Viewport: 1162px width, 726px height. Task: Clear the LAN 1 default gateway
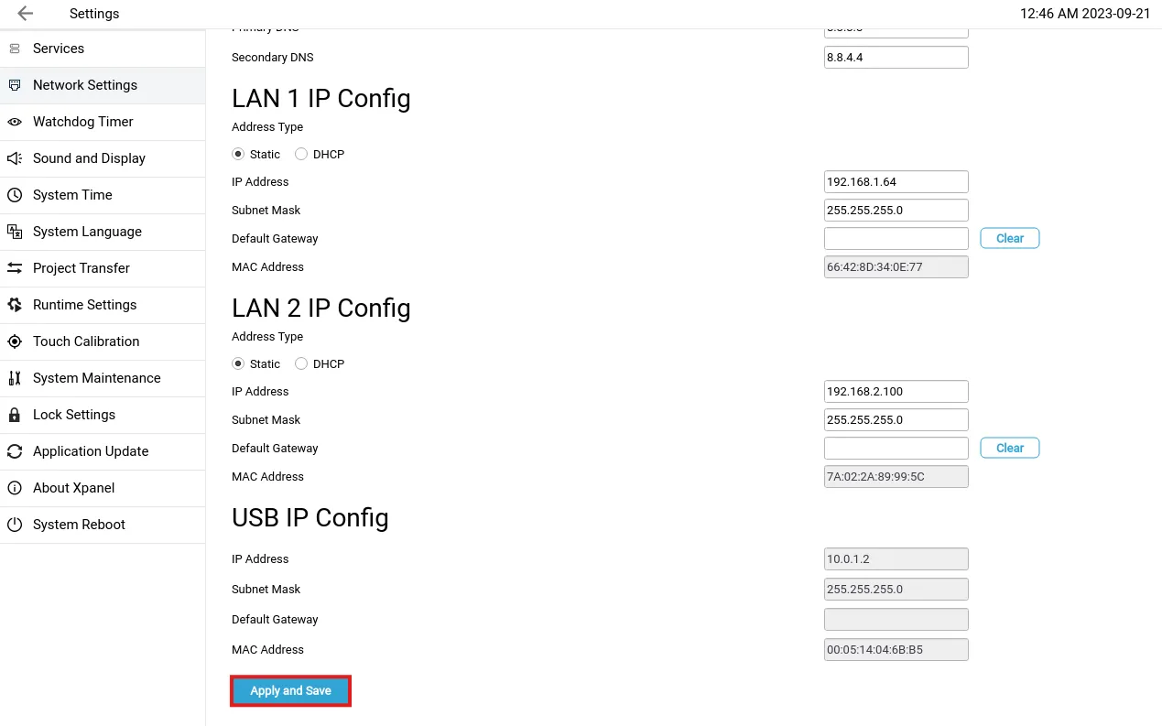(1009, 238)
